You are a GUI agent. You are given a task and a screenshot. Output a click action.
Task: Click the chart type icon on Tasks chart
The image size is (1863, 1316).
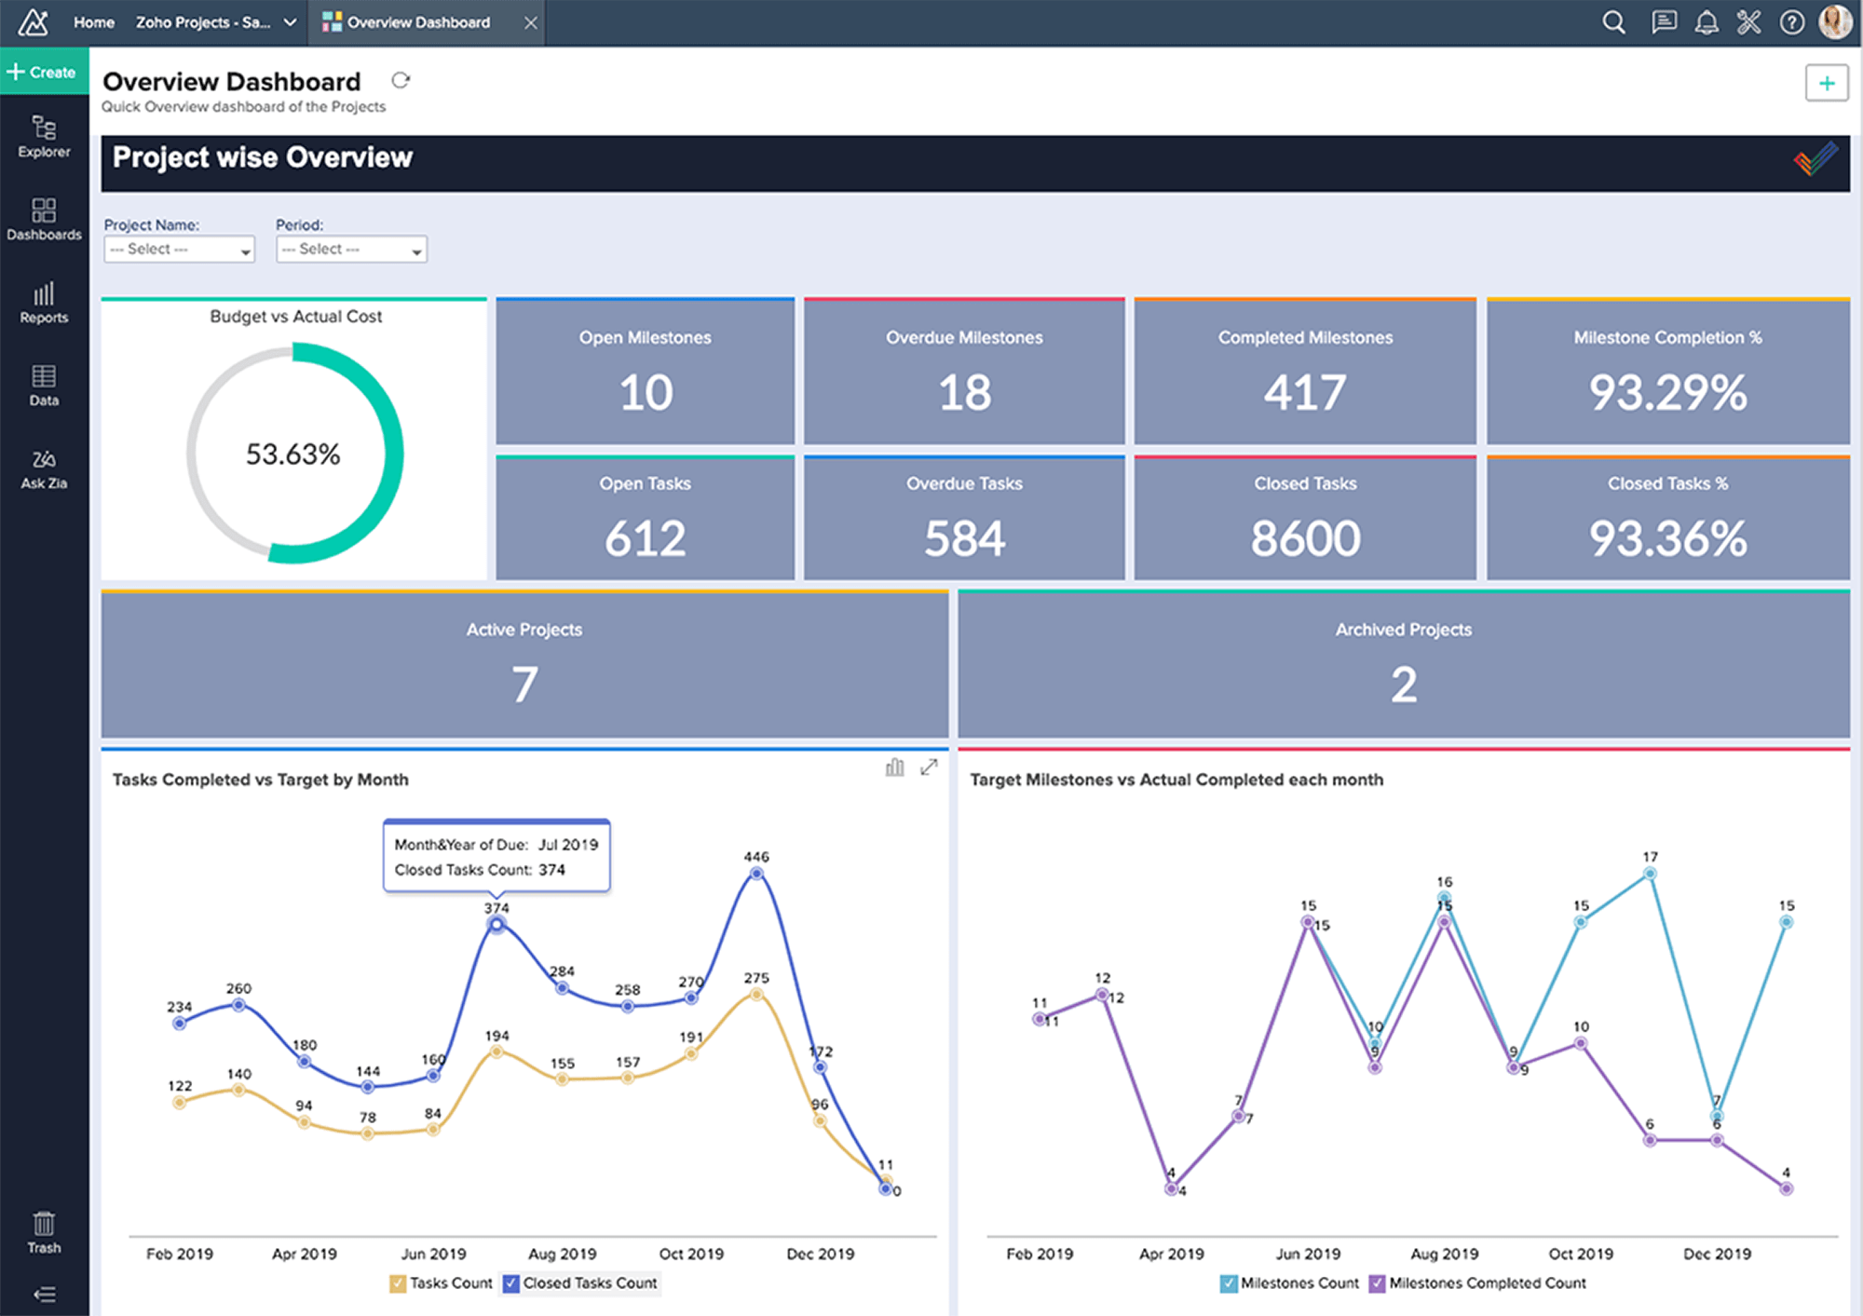[894, 767]
